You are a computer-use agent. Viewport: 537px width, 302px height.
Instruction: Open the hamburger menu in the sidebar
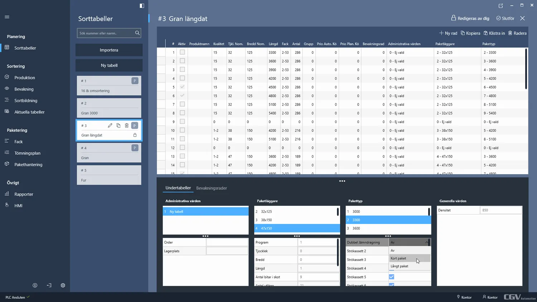(x=7, y=17)
